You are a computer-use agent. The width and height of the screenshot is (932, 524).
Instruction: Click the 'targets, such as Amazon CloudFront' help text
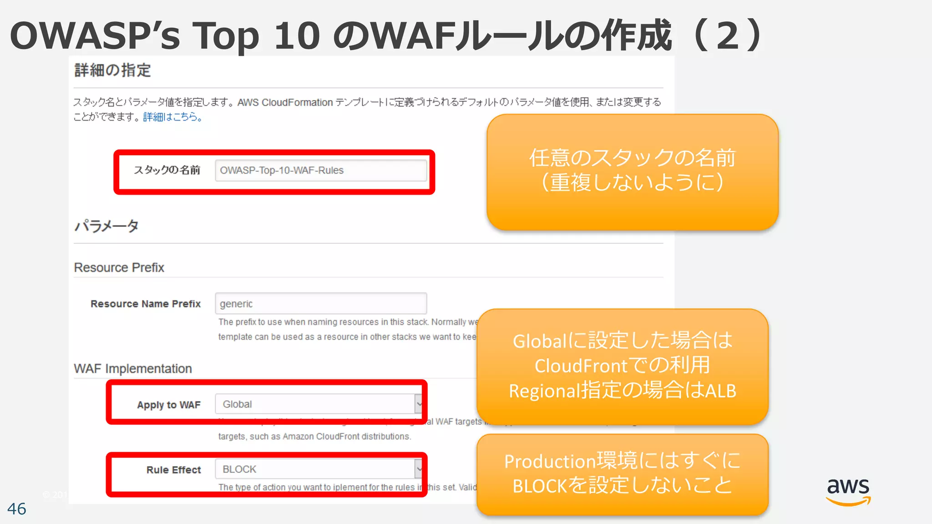click(314, 437)
